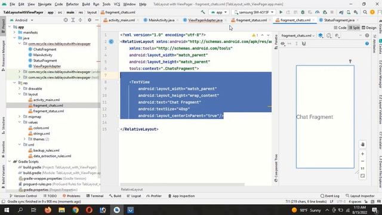Screen dimensions: 382x215
Task: Run the app with green play button
Action: pos(281,12)
